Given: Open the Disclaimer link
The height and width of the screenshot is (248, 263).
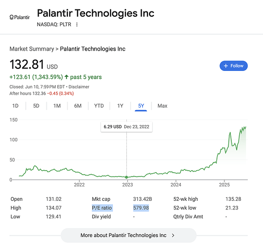Looking at the screenshot, I should (x=79, y=87).
